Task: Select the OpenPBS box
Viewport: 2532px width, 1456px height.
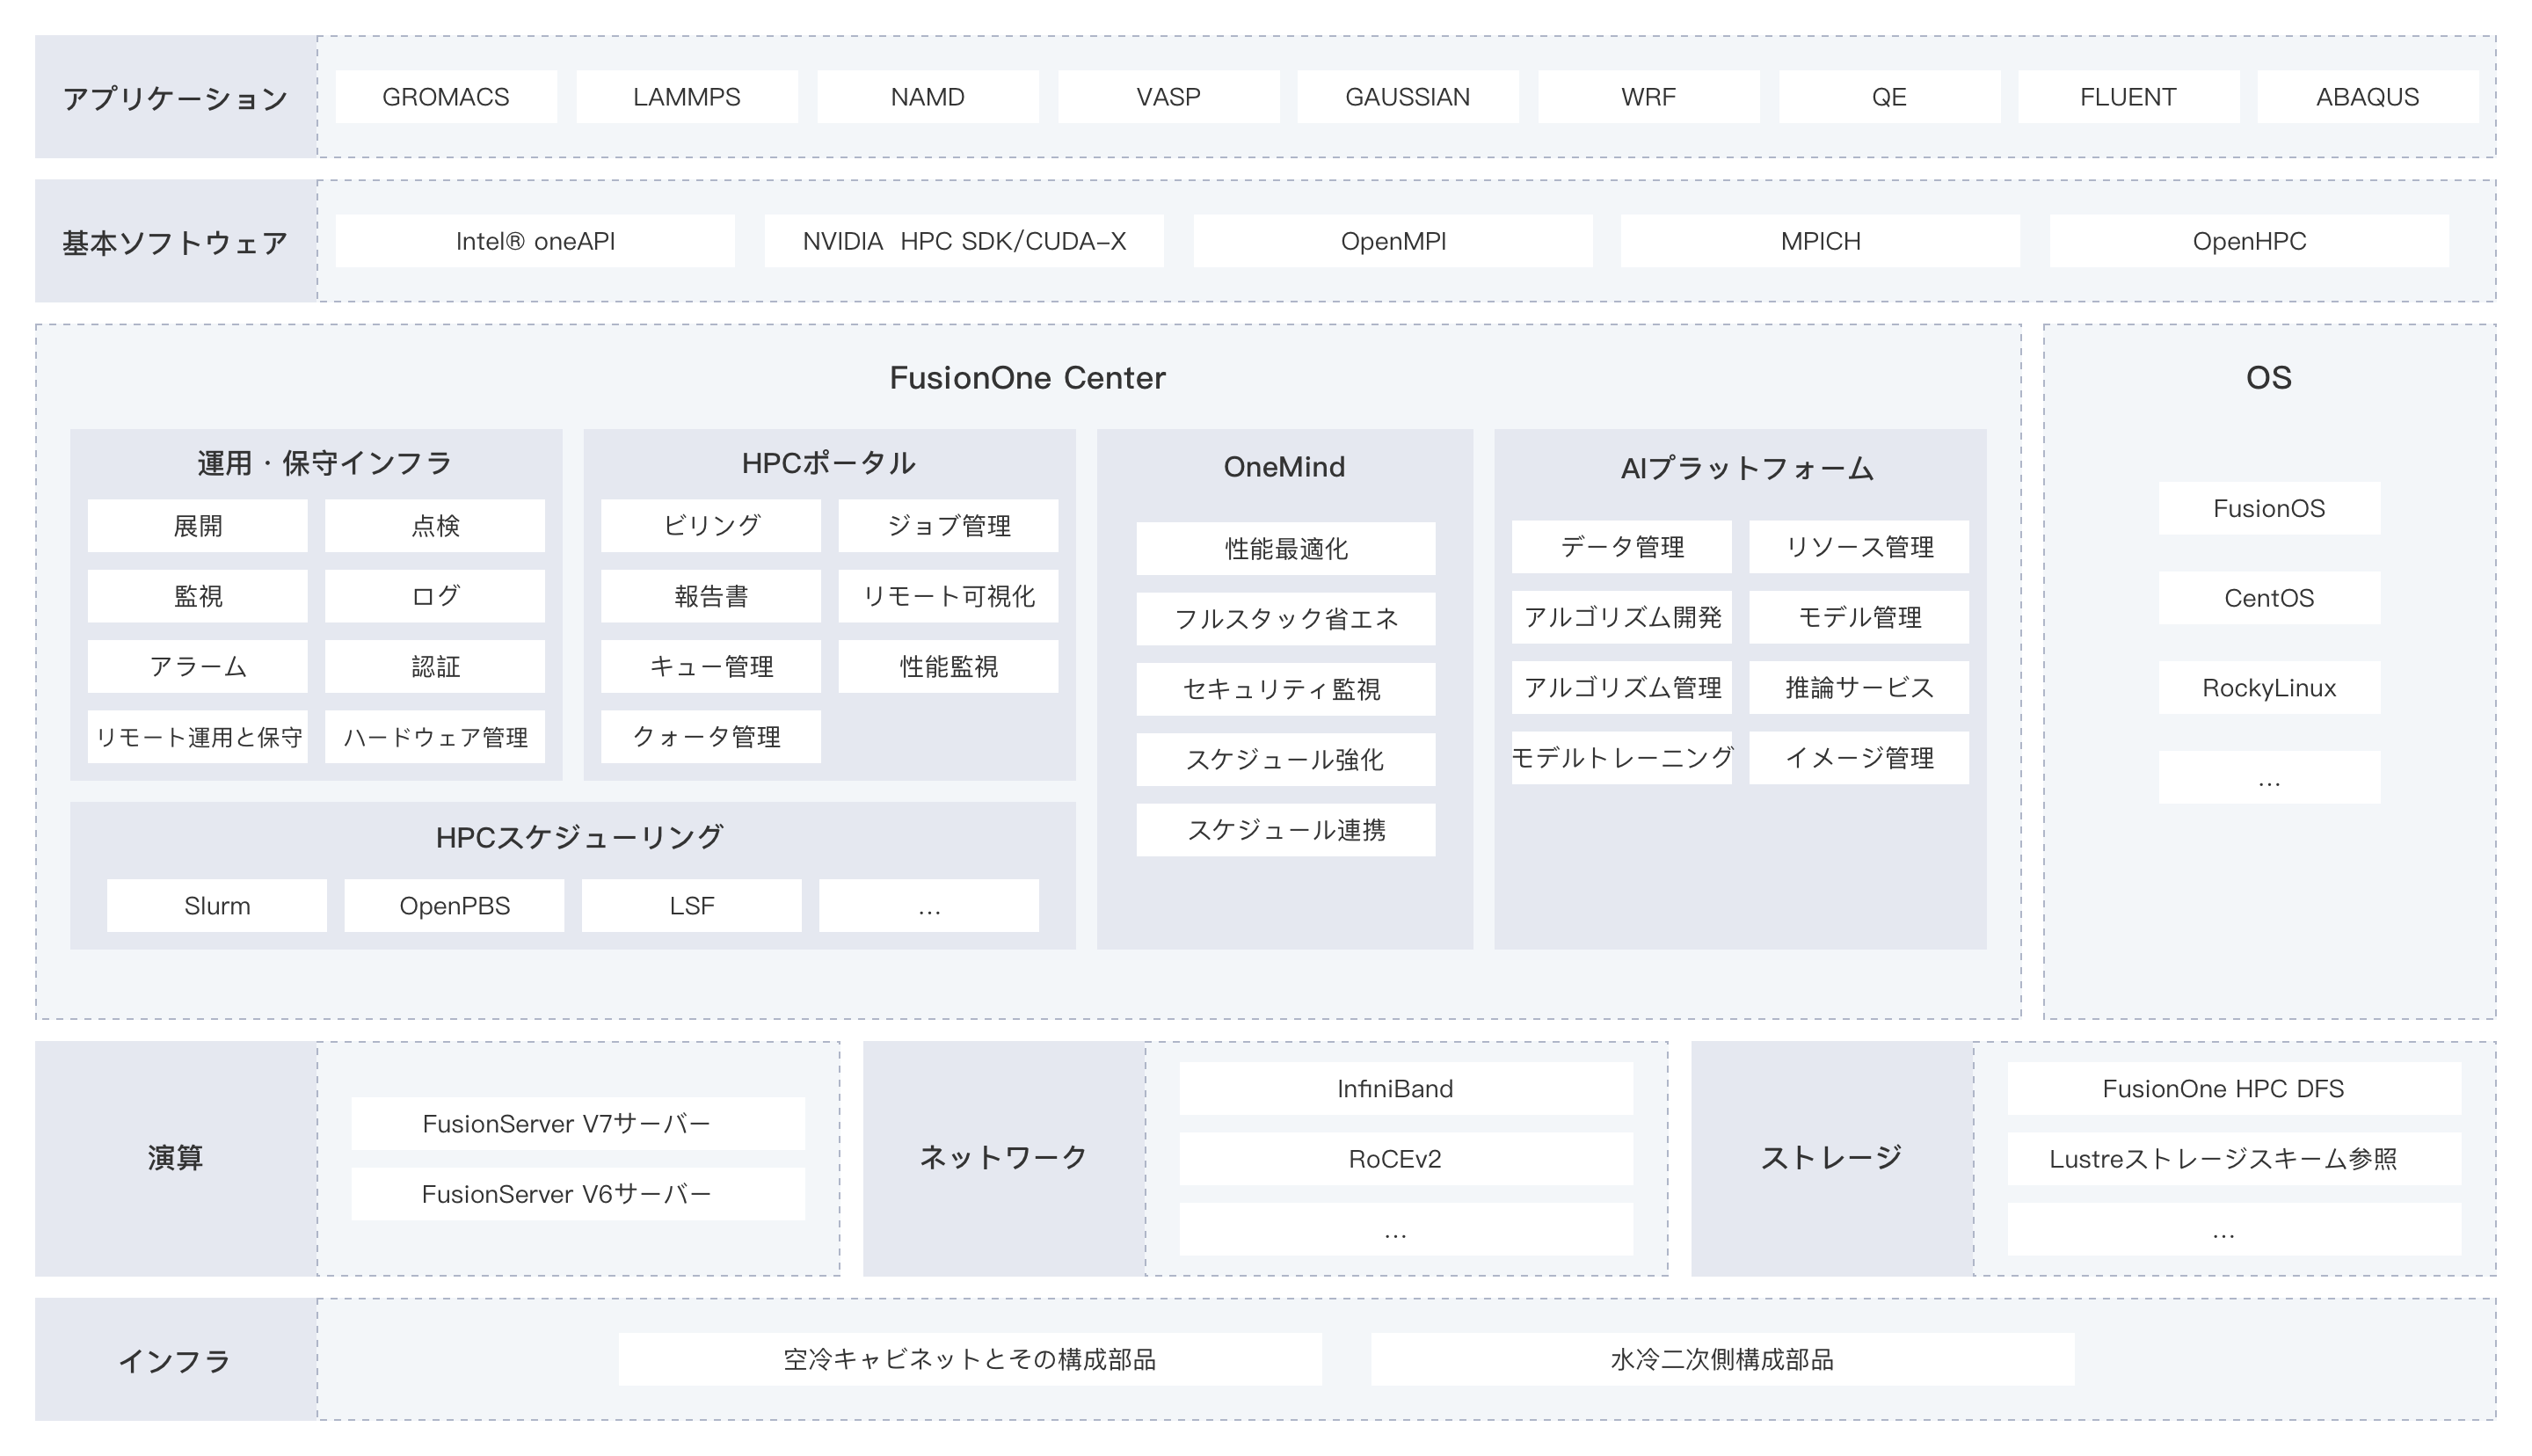Action: pyautogui.click(x=455, y=906)
